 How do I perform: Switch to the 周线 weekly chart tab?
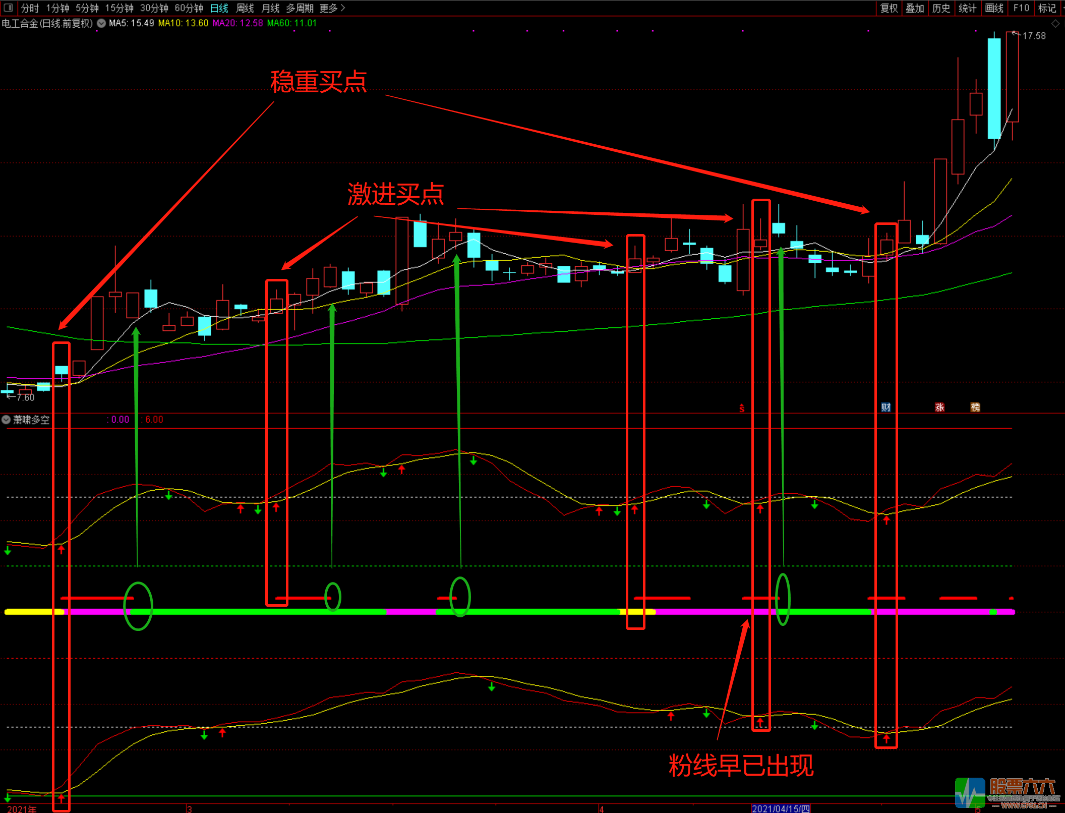tap(245, 8)
